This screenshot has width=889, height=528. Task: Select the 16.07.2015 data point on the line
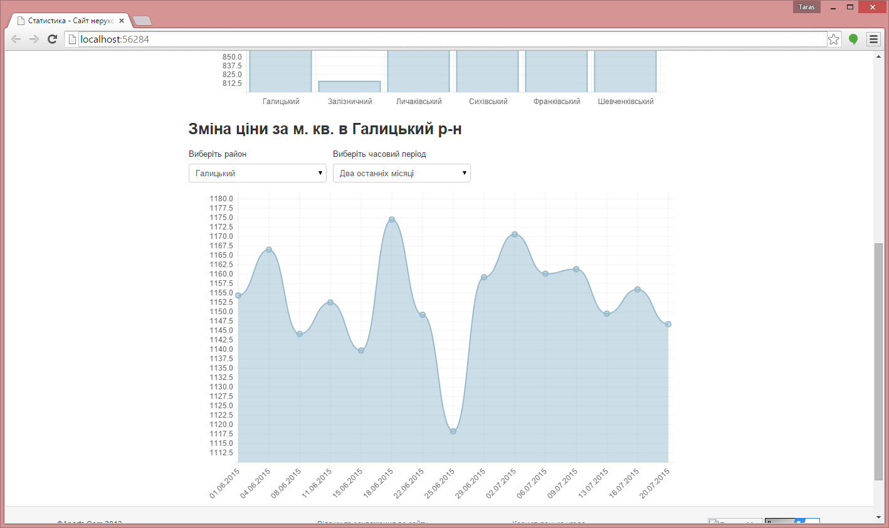(x=638, y=289)
